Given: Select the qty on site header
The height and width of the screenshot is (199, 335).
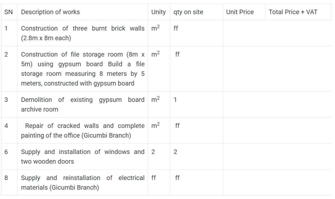Looking at the screenshot, I should coord(188,12).
